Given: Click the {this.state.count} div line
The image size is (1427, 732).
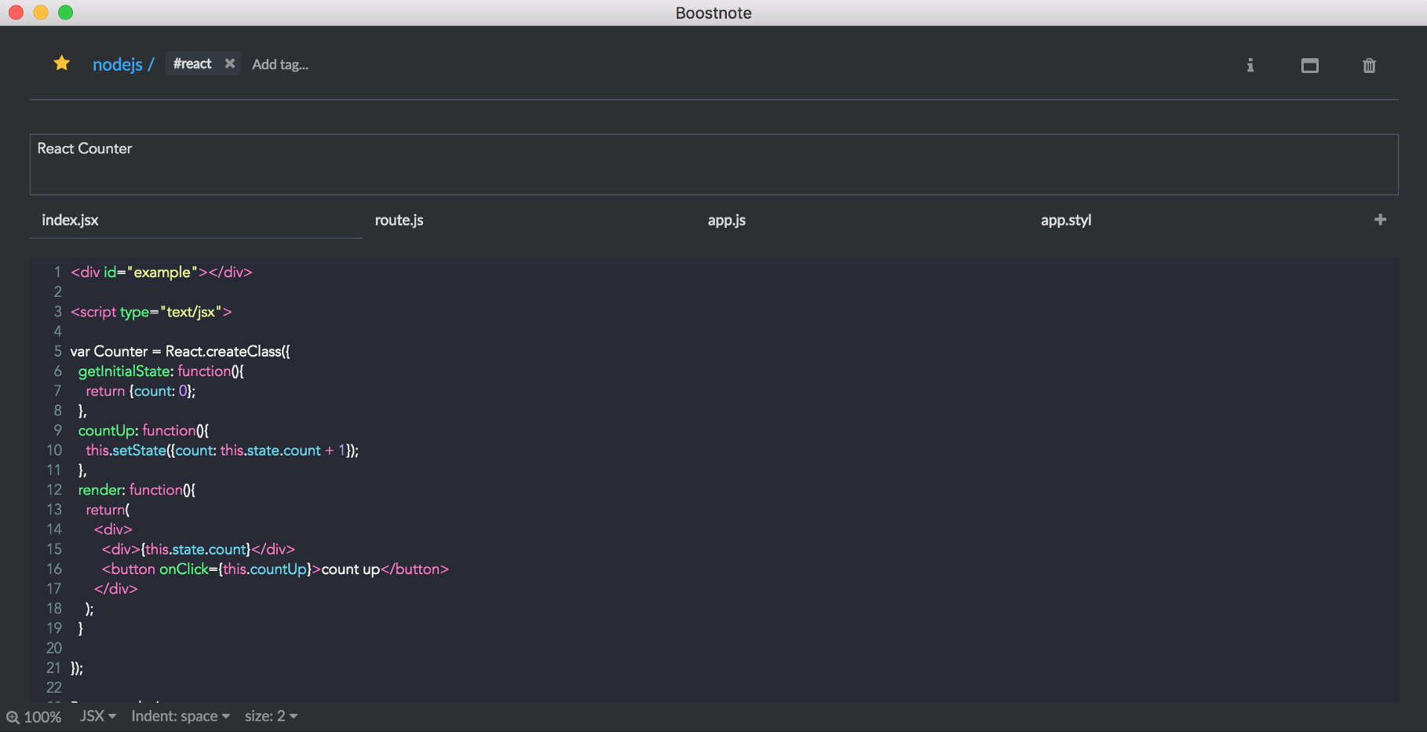Looking at the screenshot, I should click(199, 549).
